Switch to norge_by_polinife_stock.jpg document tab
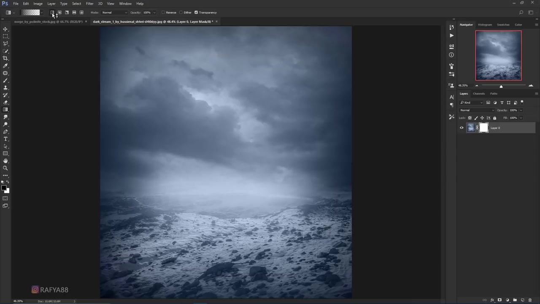 click(x=48, y=22)
